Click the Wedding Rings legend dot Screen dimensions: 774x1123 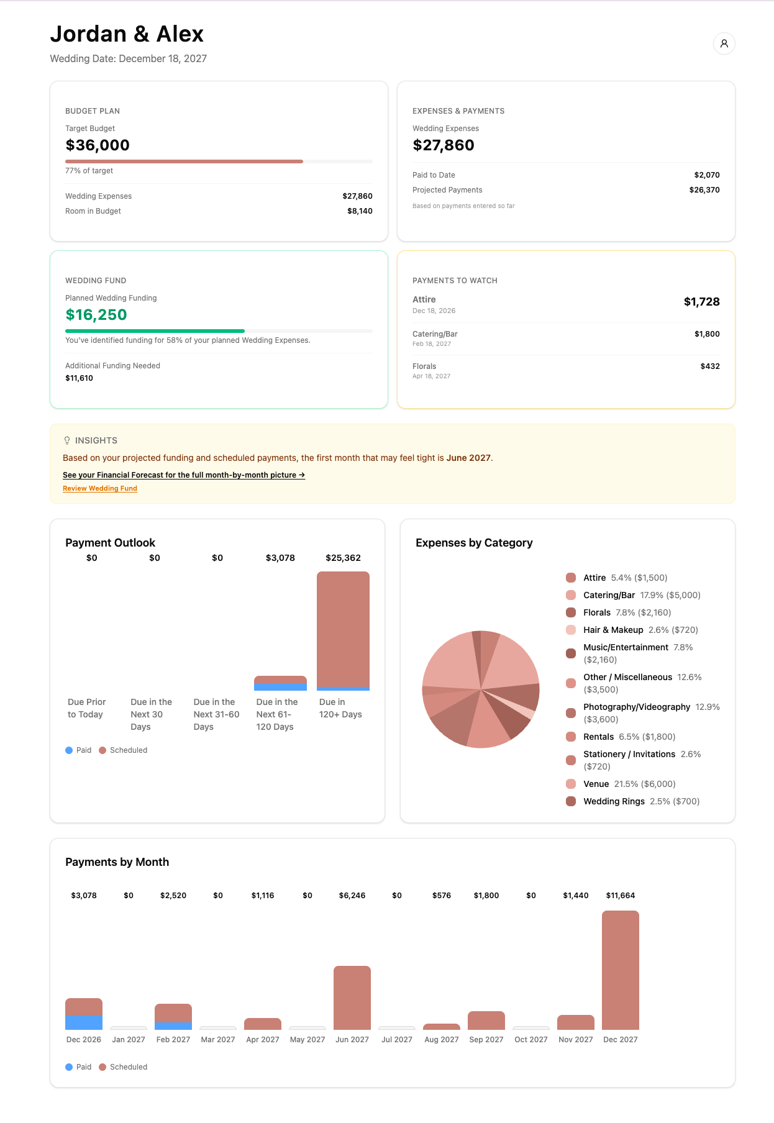[571, 801]
